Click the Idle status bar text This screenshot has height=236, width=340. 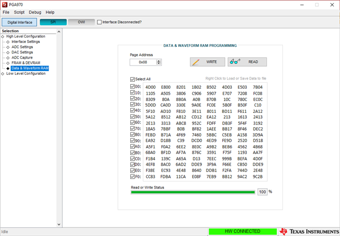click(x=4, y=232)
